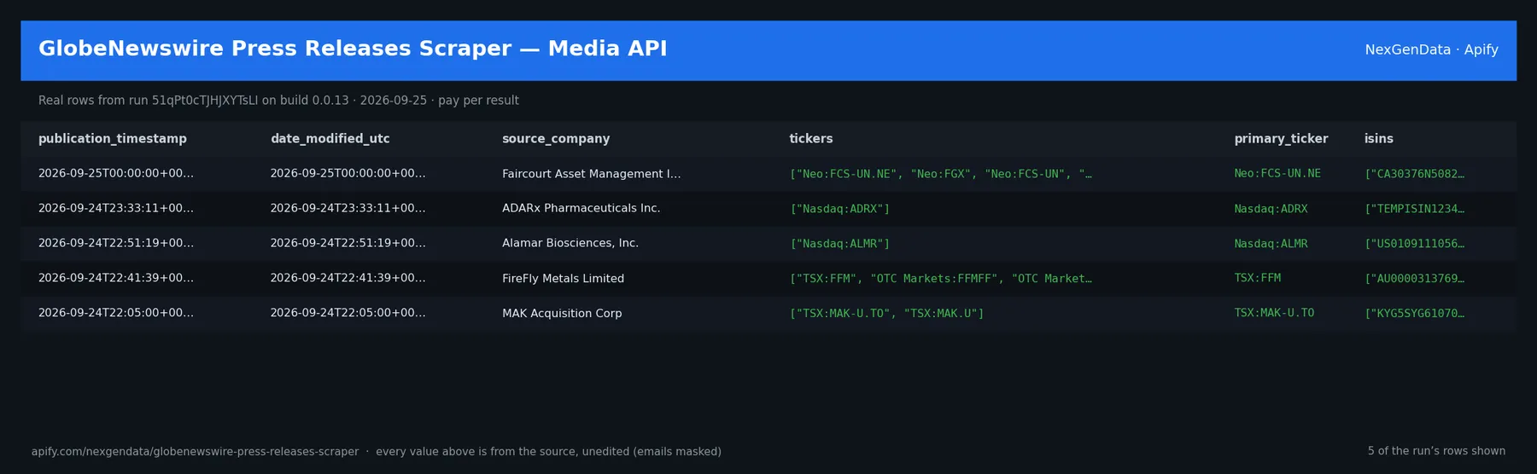Screen dimensions: 1537x474
Task: Click the publication_timestamp column header
Action: tap(113, 139)
